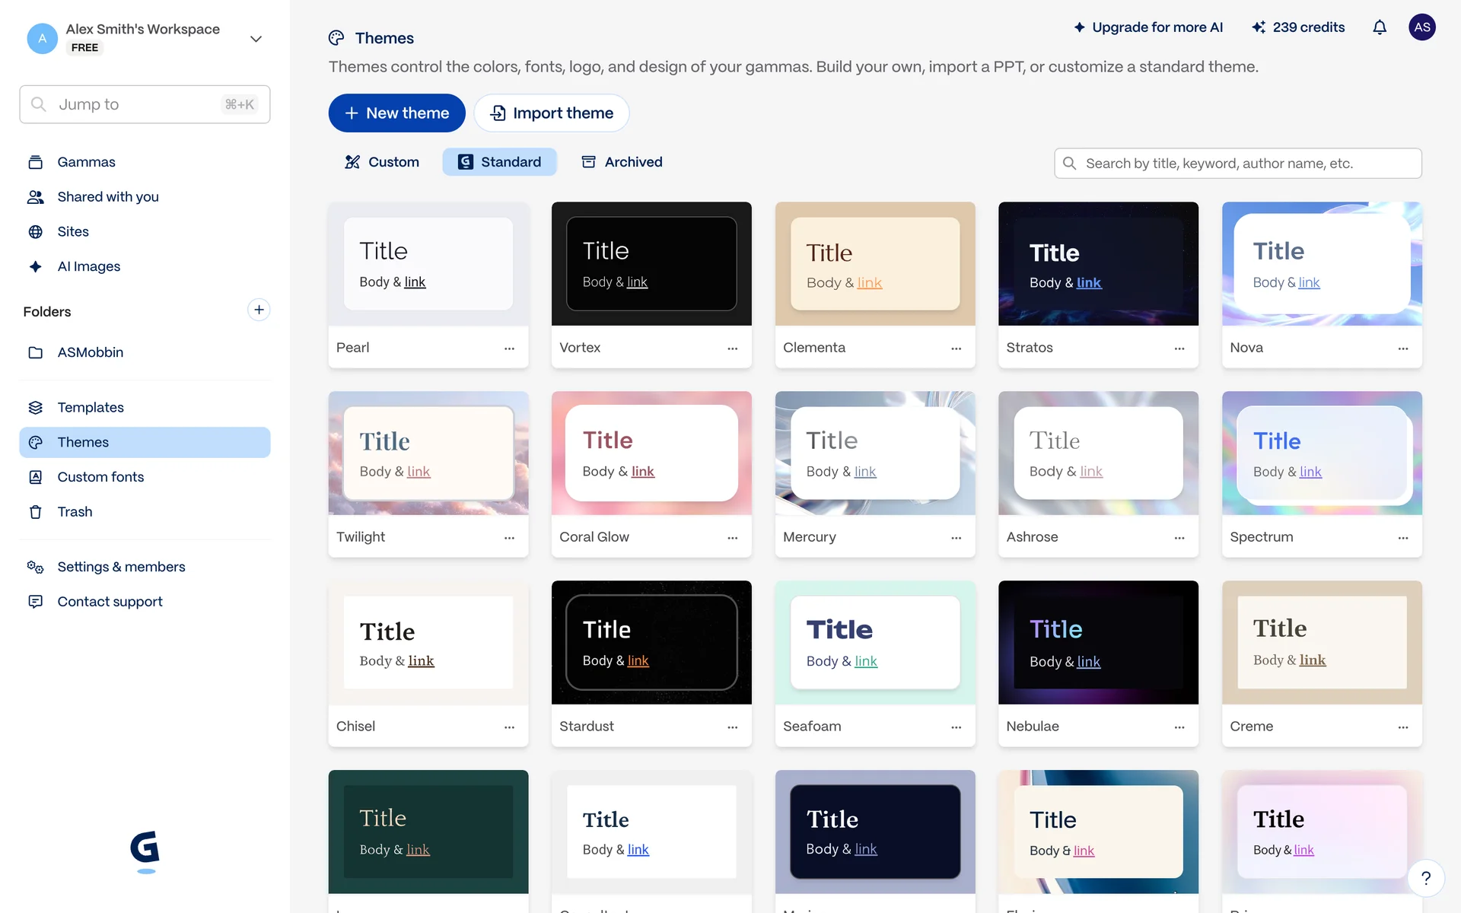Expand Alex Smith's Workspace dropdown
Viewport: 1461px width, 913px height.
tap(256, 39)
